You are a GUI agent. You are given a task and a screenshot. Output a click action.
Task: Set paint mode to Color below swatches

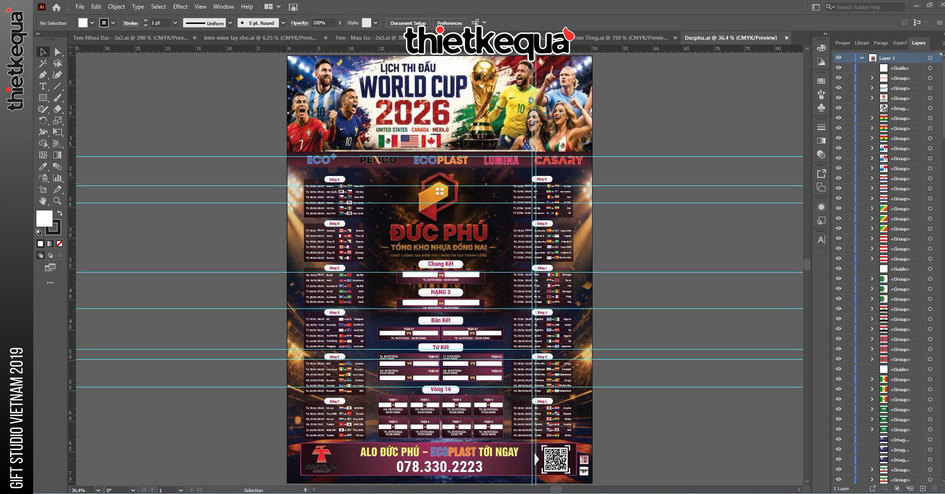pyautogui.click(x=41, y=243)
